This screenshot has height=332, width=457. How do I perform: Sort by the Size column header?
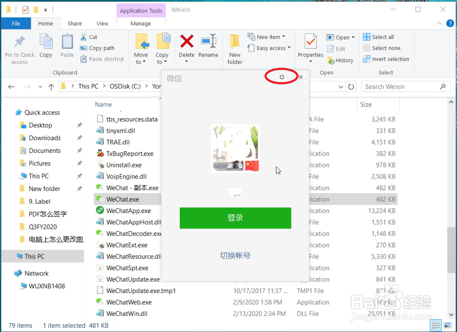tap(366, 105)
